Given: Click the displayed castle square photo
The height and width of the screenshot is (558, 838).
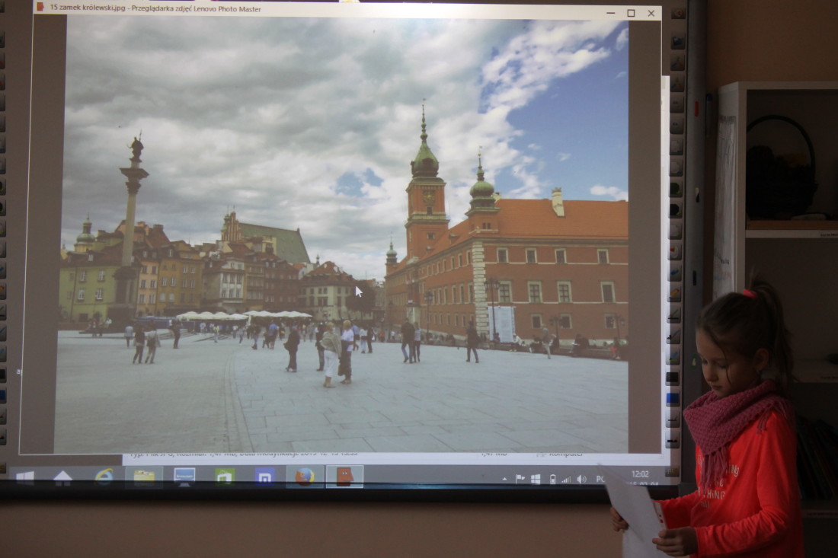Looking at the screenshot, I should pos(342,235).
